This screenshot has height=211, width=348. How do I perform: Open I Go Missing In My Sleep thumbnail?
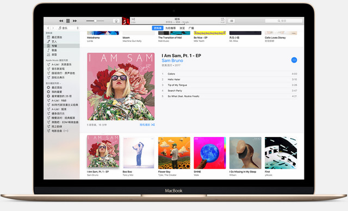coord(245,153)
